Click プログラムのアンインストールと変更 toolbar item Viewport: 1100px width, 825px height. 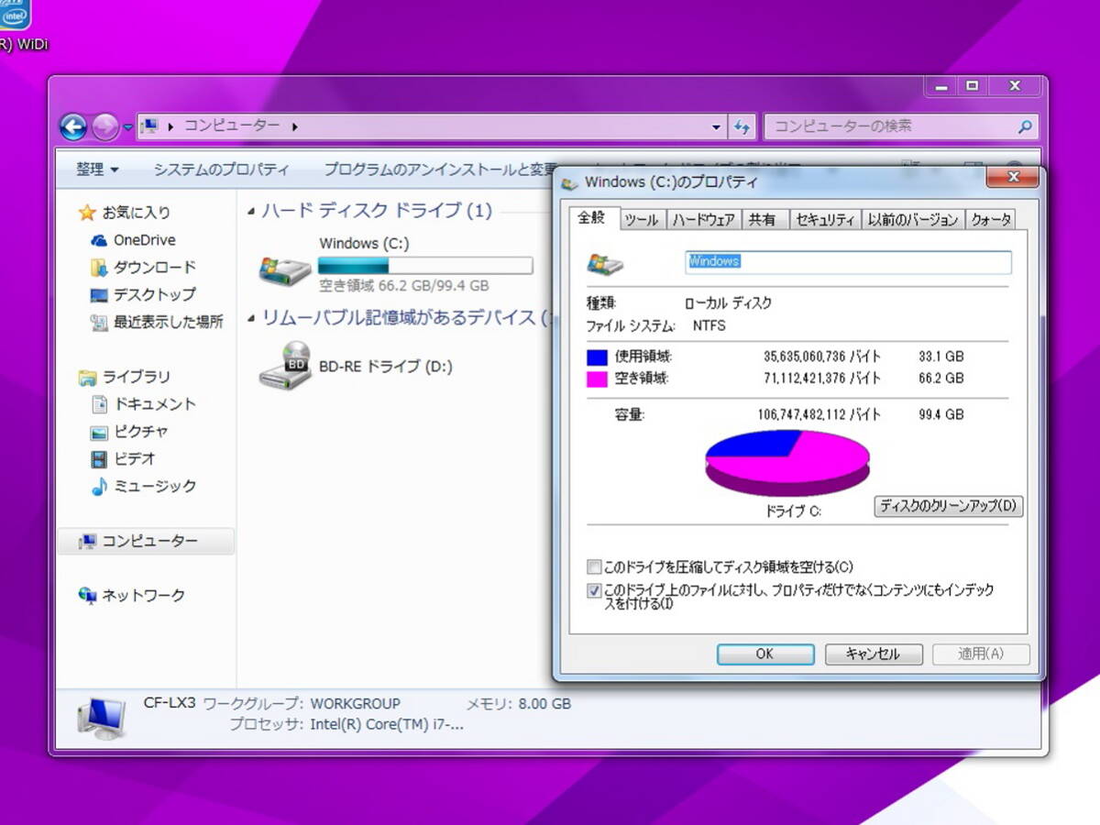[440, 170]
